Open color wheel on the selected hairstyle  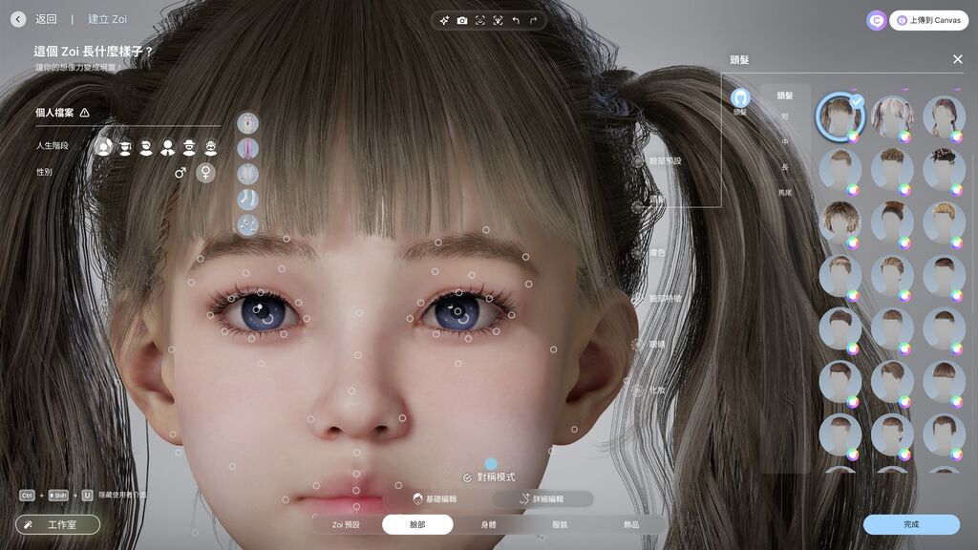(x=854, y=137)
